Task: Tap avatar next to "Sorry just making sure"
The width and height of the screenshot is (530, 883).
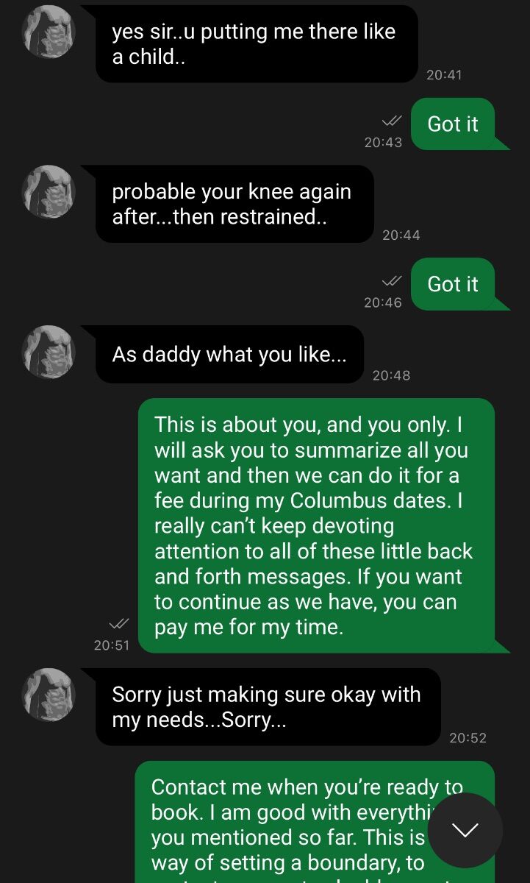Action: coord(49,695)
